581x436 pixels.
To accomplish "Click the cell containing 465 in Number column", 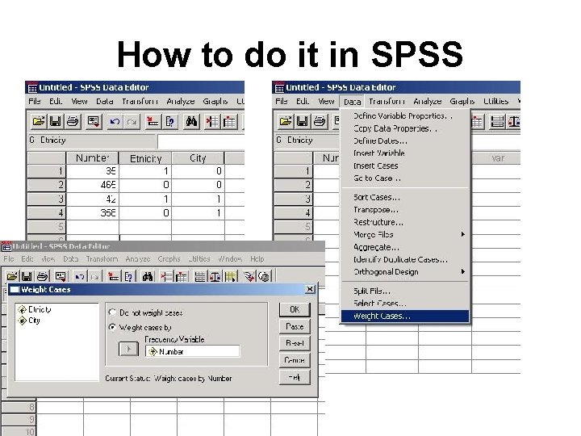I will coord(92,185).
